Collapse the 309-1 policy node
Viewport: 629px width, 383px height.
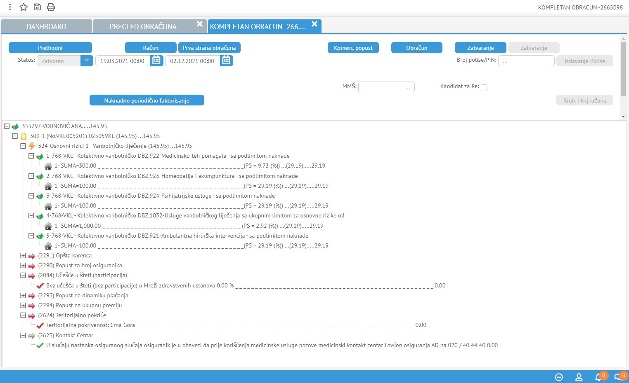coord(15,136)
